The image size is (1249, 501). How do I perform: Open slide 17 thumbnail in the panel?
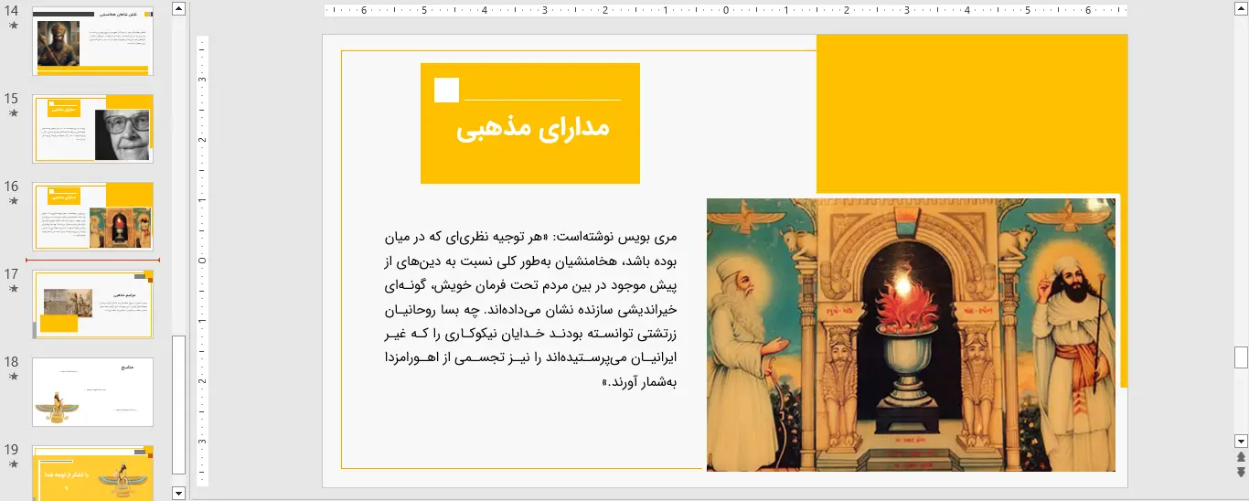(x=92, y=304)
